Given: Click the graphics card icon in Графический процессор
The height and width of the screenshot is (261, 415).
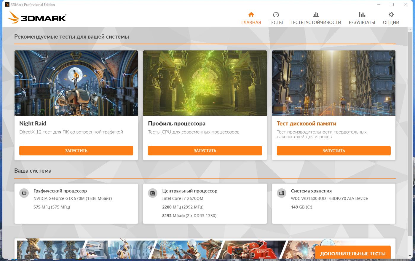Looking at the screenshot, I should coord(24,193).
